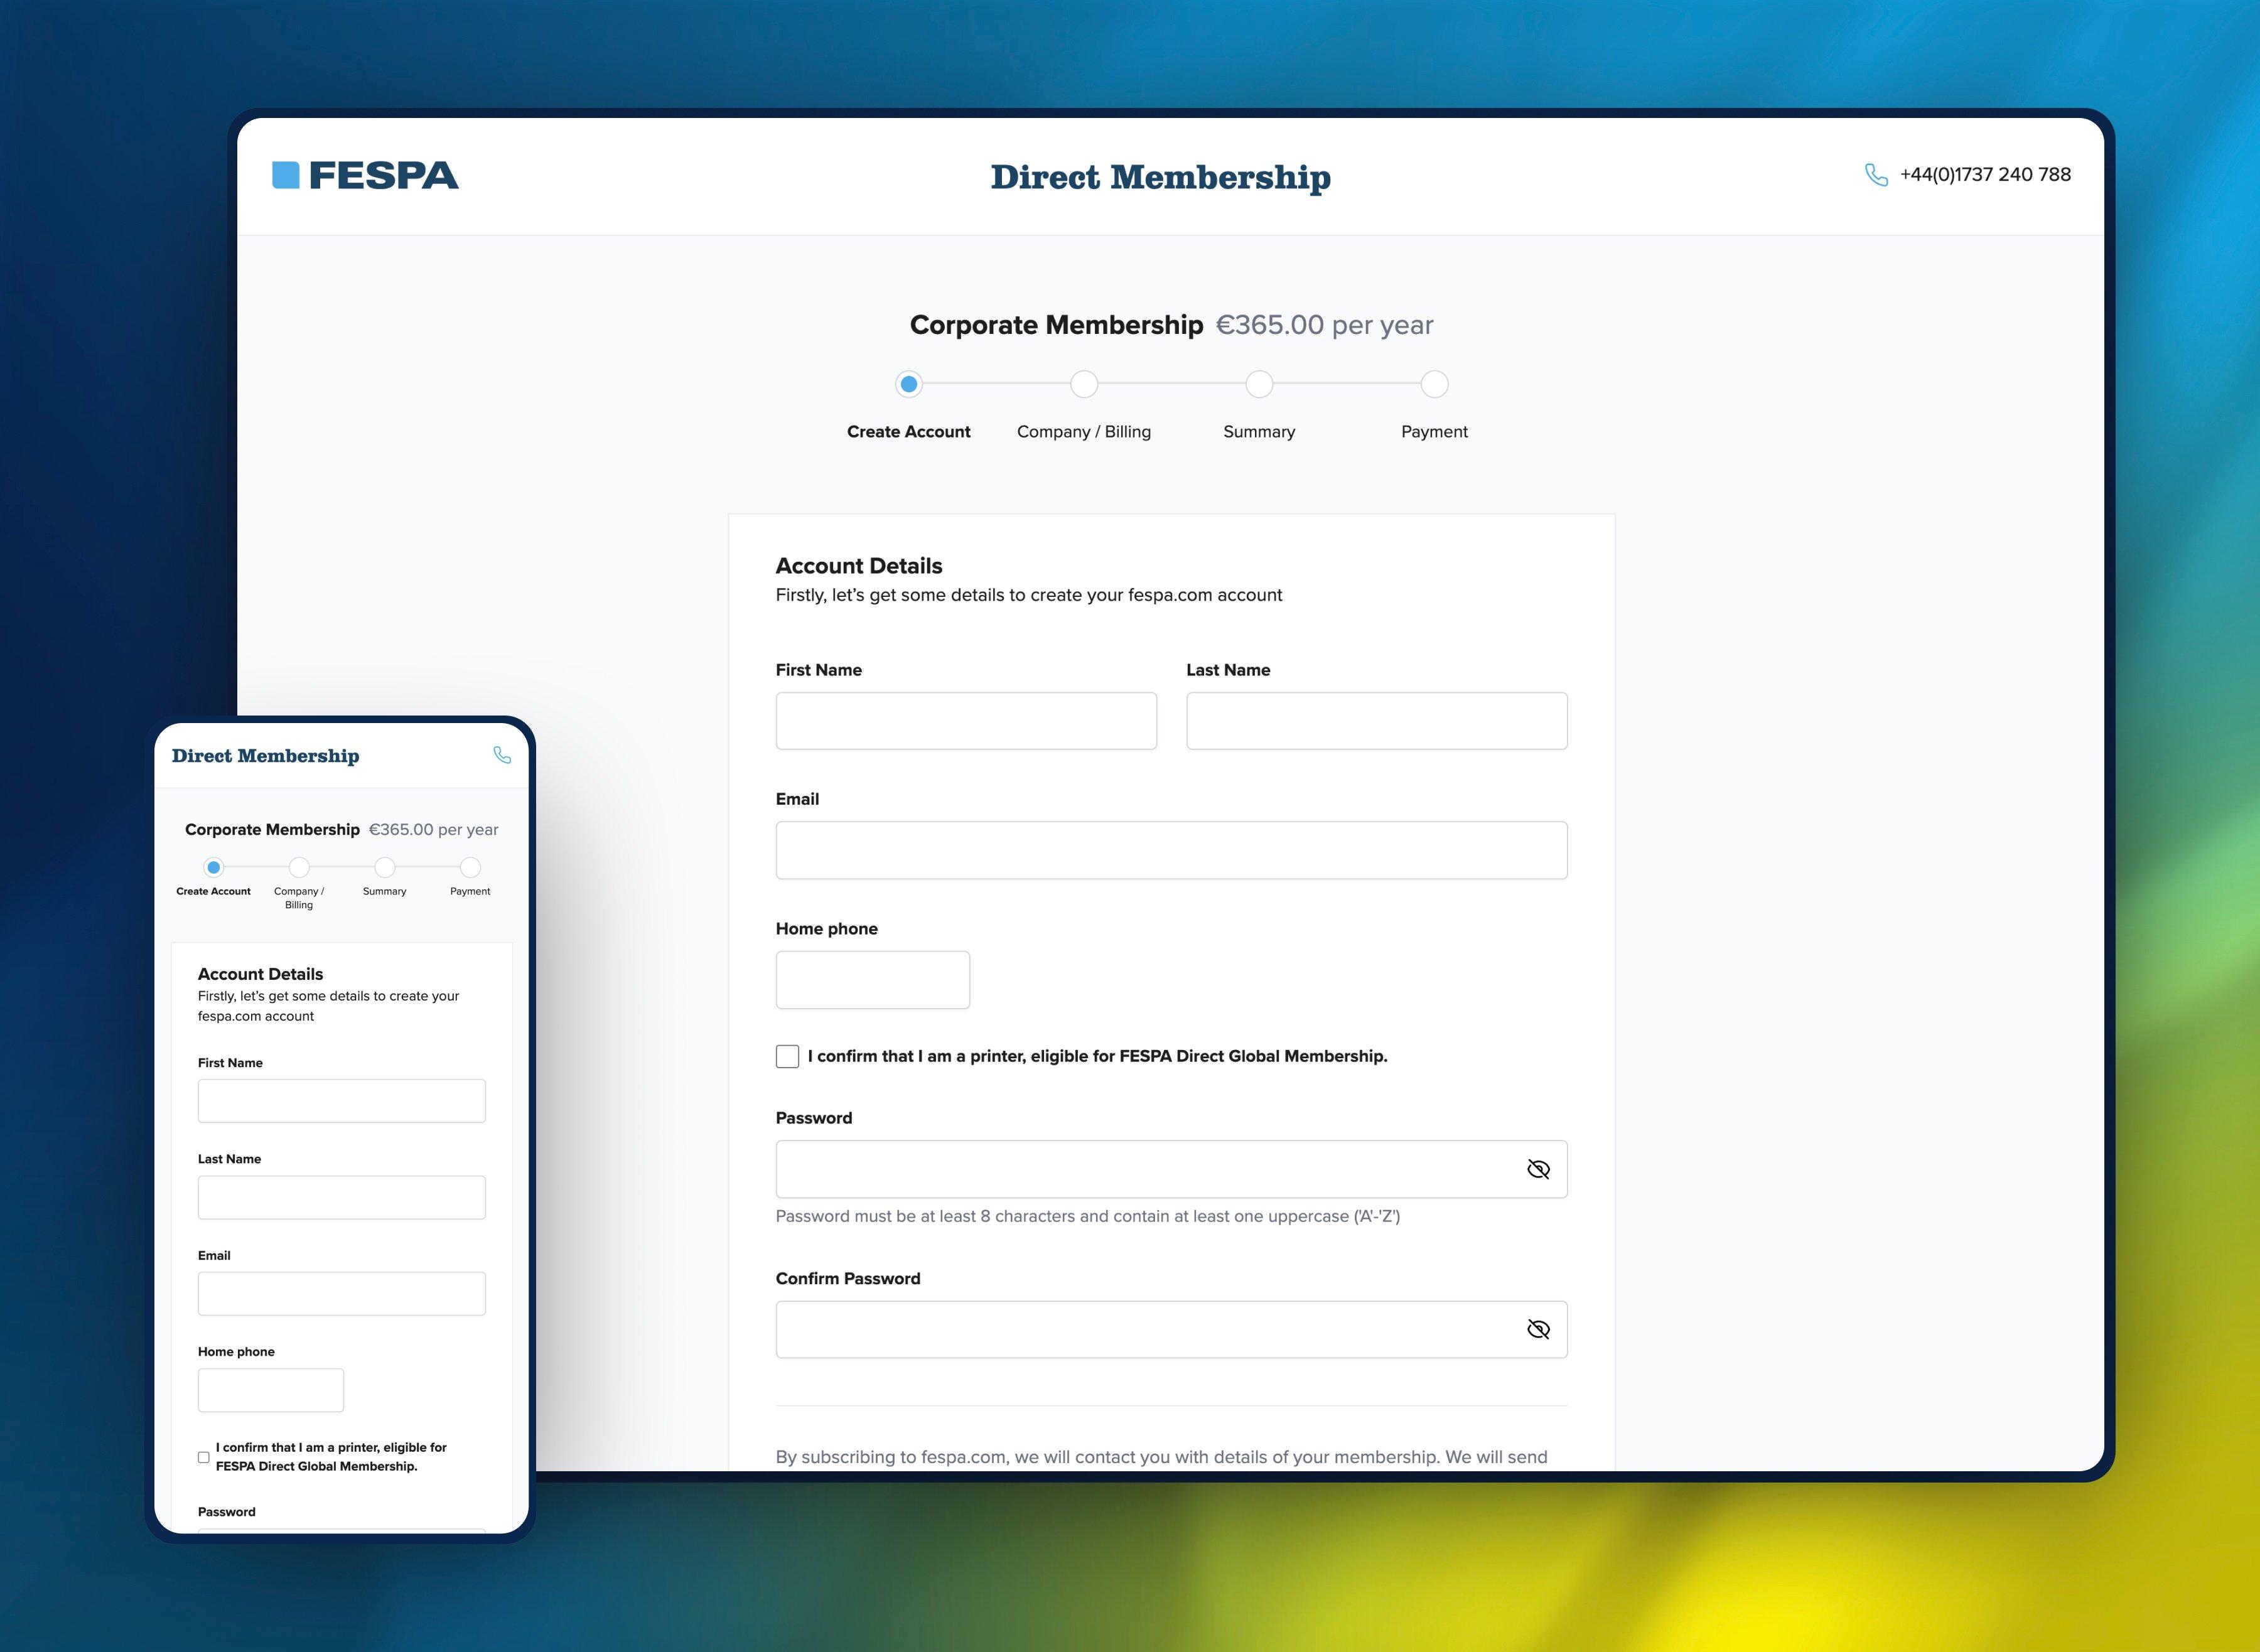This screenshot has width=2260, height=1652.
Task: Check the desktop printer eligibility checkbox
Action: tap(787, 1056)
